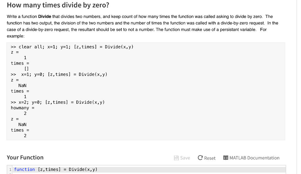
Task: Click line number 1 in editor gutter
Action: 10,170
